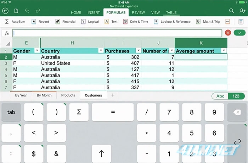Select empty Average amount cell K2

tap(201, 57)
